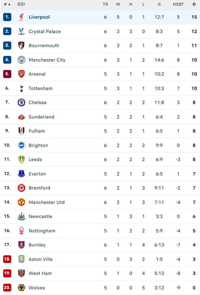Viewport: 200px width, 295px height.
Task: Click the Wolves wolf head logo
Action: click(21, 288)
